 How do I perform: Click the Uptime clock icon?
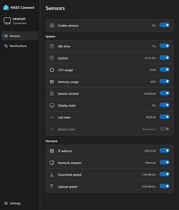coord(52,58)
